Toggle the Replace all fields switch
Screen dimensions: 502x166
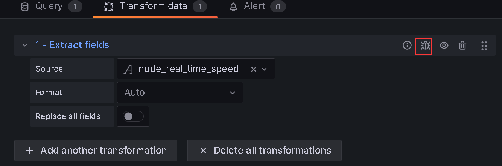[x=133, y=116]
